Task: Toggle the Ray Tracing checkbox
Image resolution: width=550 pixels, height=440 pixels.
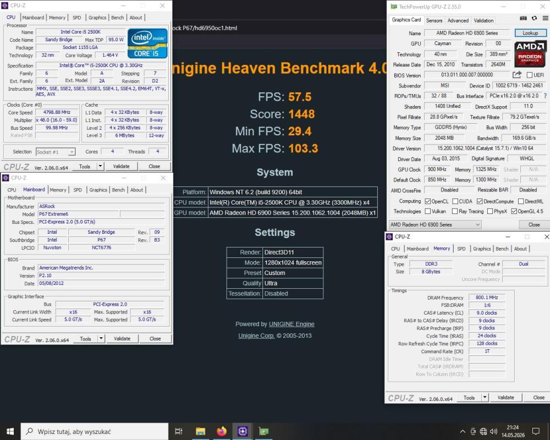Action: [455, 211]
